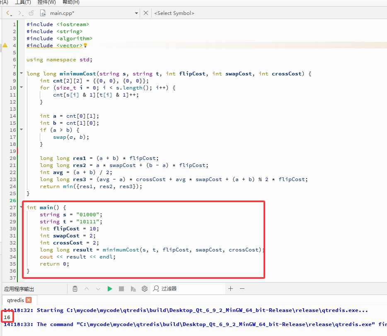Click the main.cpp file type icon

[x=43, y=13]
